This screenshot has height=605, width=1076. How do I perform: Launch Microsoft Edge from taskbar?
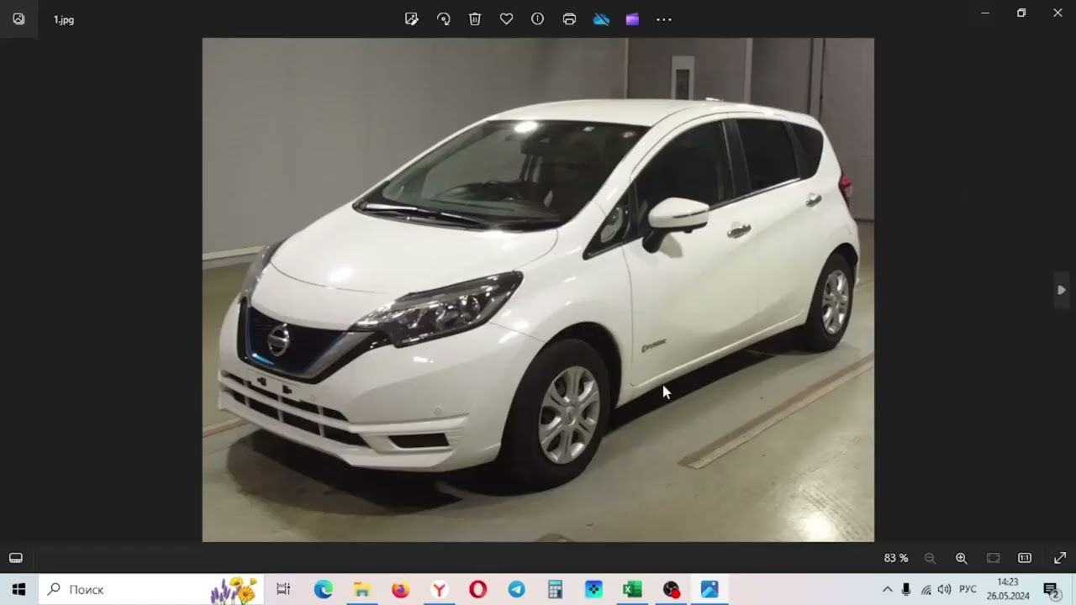pyautogui.click(x=324, y=589)
